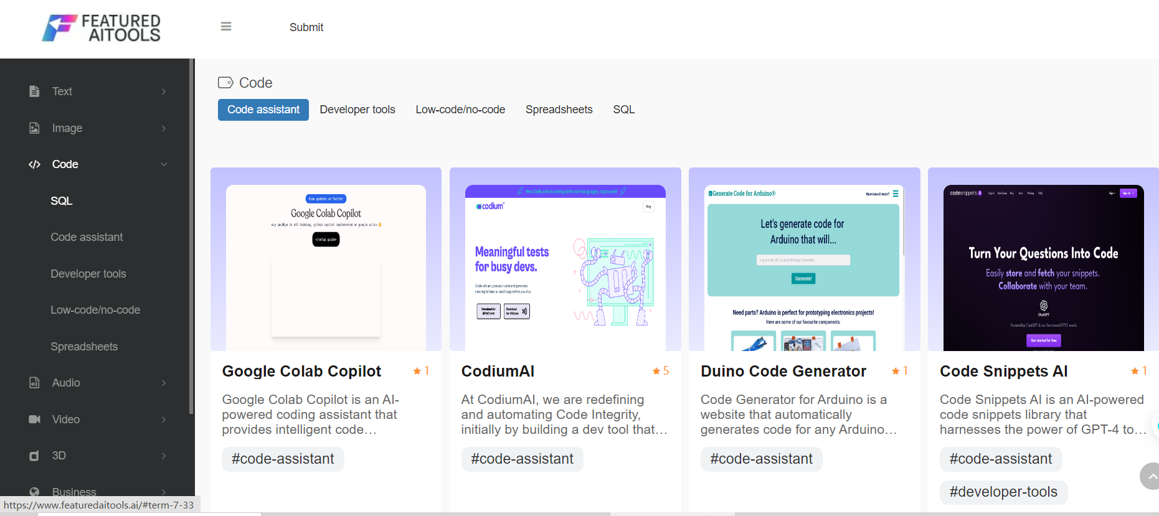
Task: Open the Duino Code Generator thumbnail
Action: pyautogui.click(x=804, y=259)
